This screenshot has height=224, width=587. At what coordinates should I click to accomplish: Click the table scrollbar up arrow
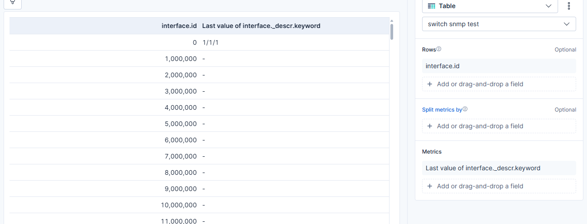click(x=392, y=21)
